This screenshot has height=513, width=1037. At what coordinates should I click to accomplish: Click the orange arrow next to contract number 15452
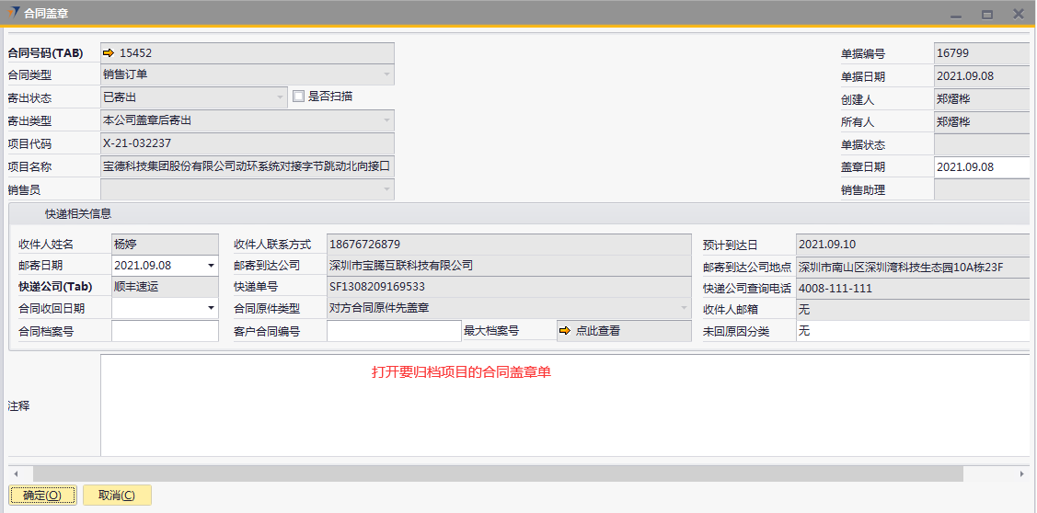tap(109, 53)
